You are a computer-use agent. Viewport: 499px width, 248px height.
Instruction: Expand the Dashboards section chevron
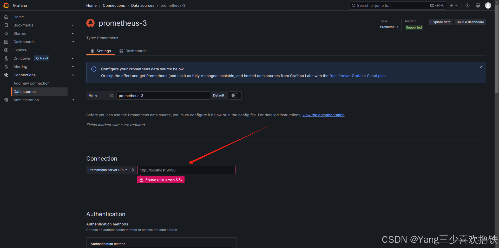73,42
